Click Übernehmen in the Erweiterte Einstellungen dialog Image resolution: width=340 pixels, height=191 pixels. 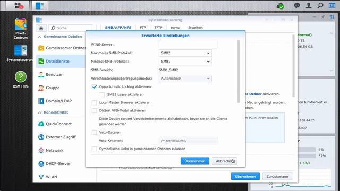[x=195, y=161]
